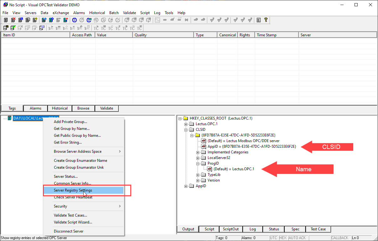
Task: Switch to the Alarms tab
Action: pos(35,108)
